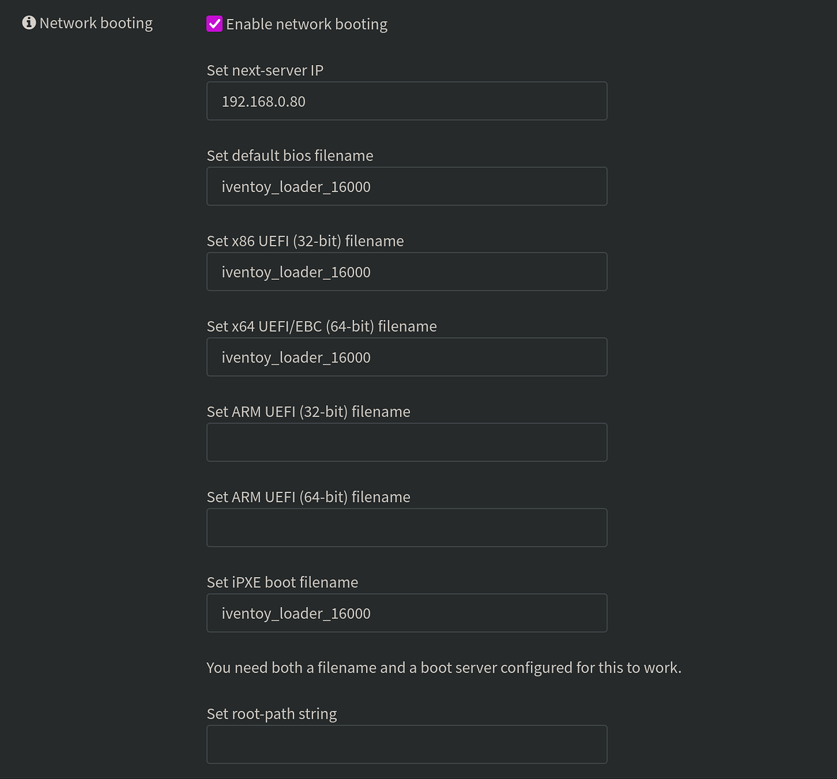This screenshot has height=779, width=837.
Task: Select iventoy_loader_16000 in the iPXE field
Action: coord(296,613)
